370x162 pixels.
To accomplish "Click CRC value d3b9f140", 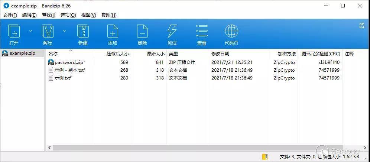I will (x=329, y=62).
